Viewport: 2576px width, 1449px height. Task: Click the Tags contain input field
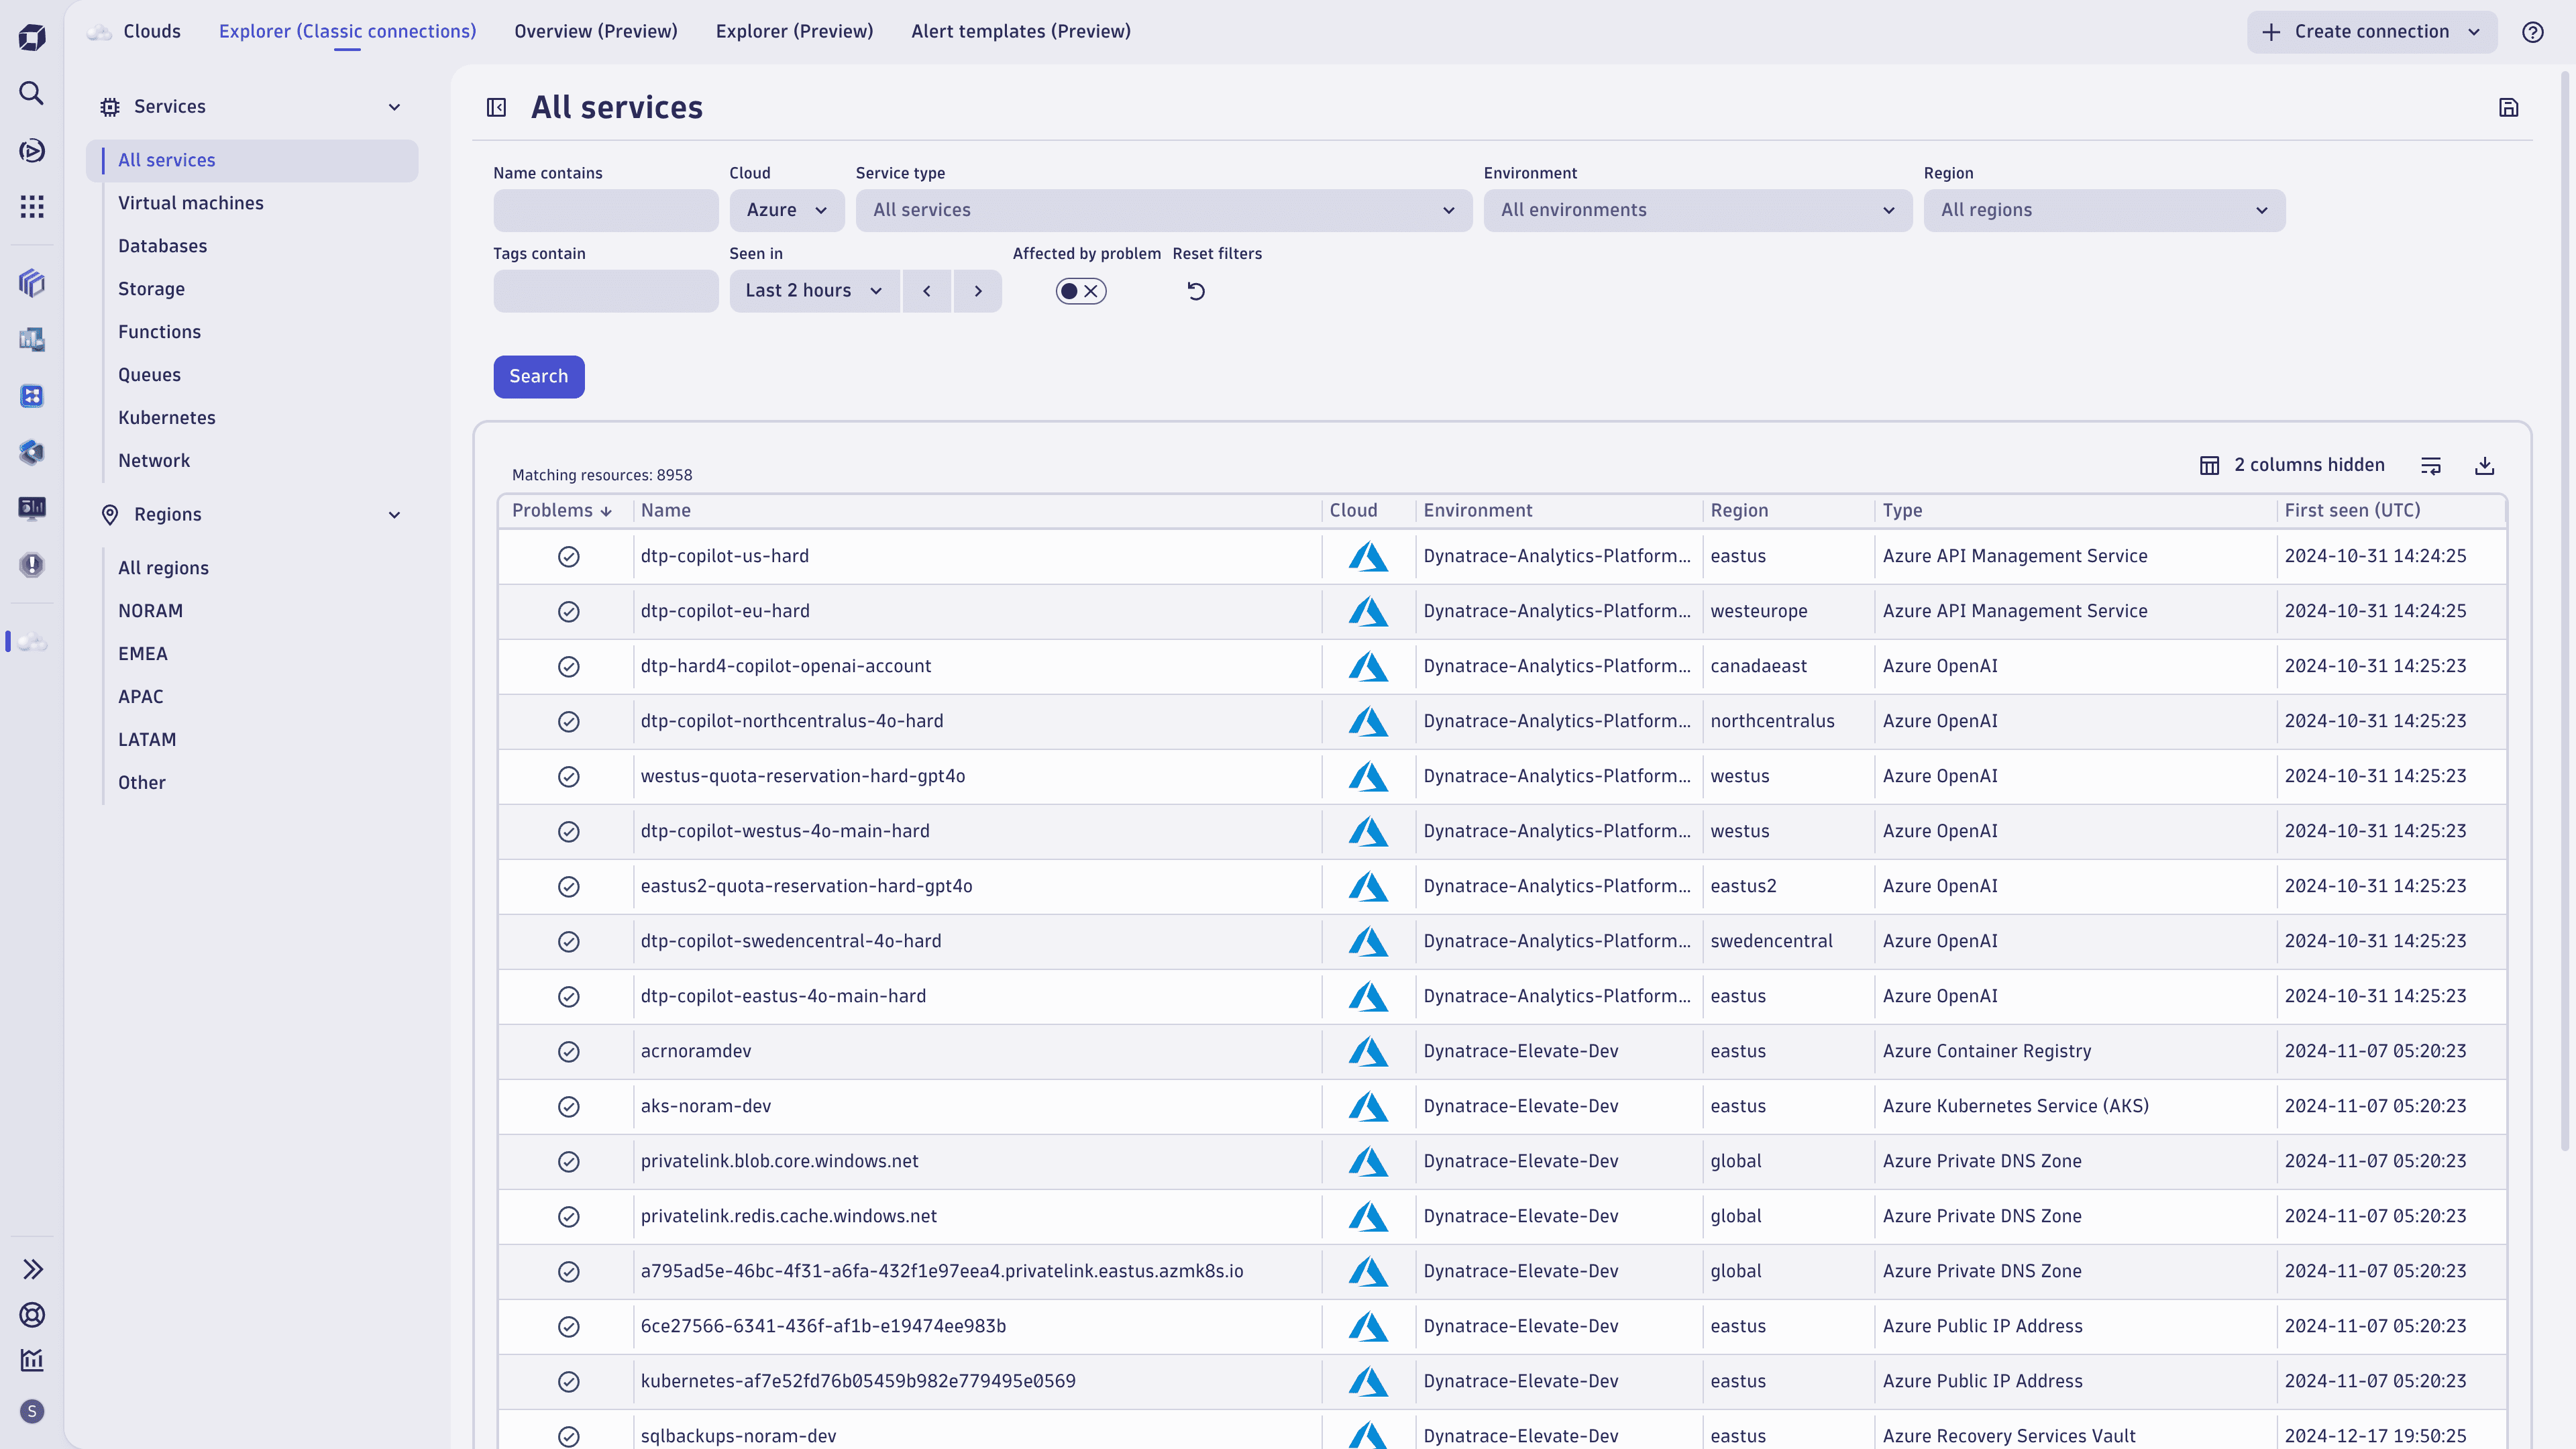tap(606, 291)
